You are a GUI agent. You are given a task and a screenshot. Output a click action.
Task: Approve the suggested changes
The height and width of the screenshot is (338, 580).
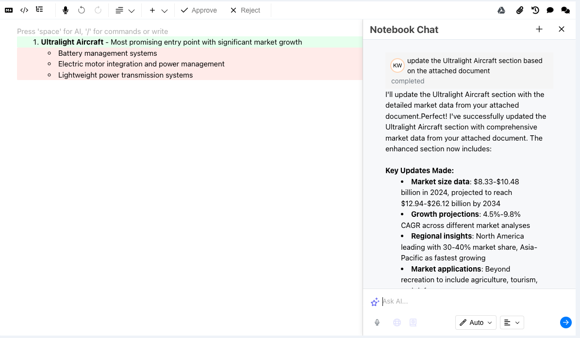(199, 10)
